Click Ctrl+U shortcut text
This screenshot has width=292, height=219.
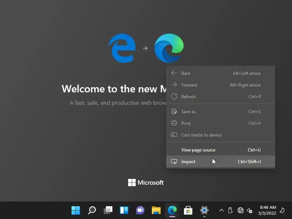point(254,150)
